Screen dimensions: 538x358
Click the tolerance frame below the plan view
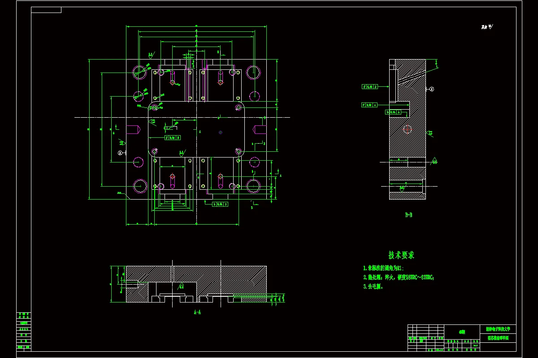(x=220, y=204)
